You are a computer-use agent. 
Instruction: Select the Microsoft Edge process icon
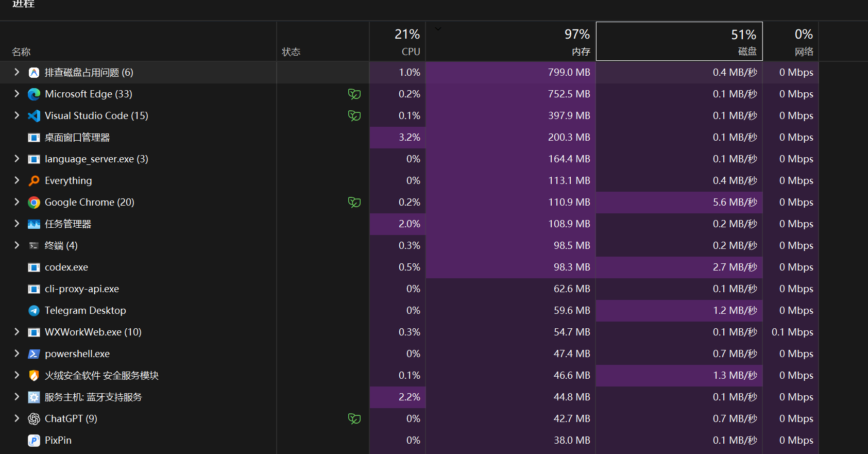click(34, 94)
